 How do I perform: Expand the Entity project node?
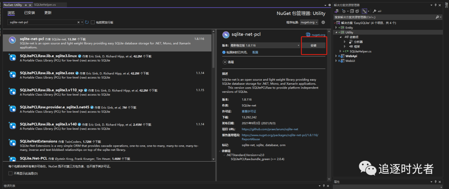click(337, 27)
